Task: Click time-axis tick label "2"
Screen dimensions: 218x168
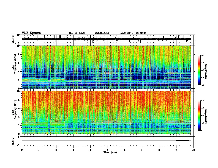Action: pos(56,150)
